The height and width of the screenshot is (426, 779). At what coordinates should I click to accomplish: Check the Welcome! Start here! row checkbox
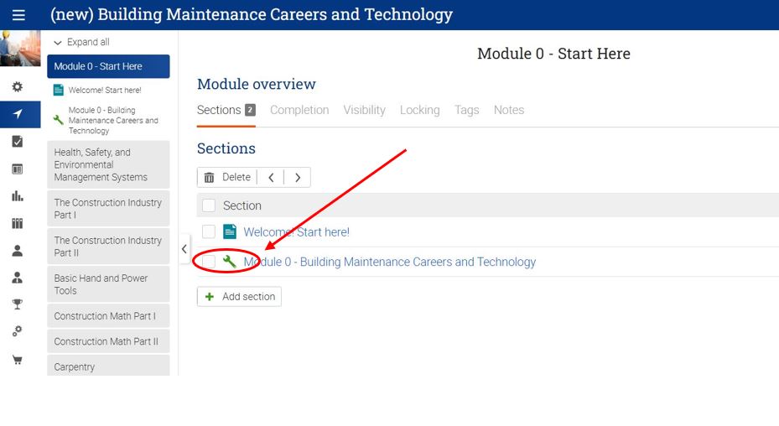[209, 232]
